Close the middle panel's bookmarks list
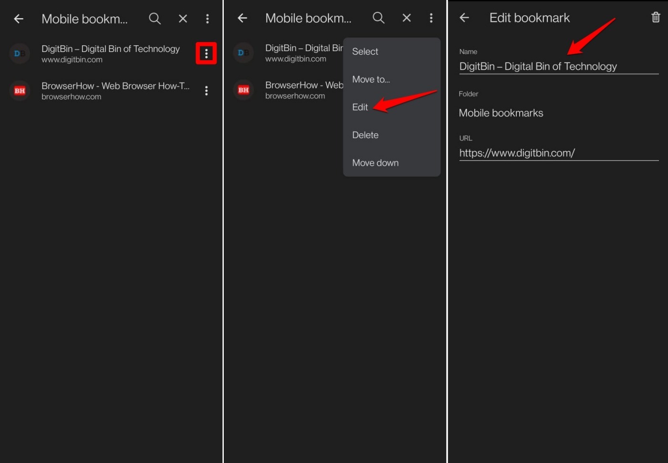 pos(407,18)
